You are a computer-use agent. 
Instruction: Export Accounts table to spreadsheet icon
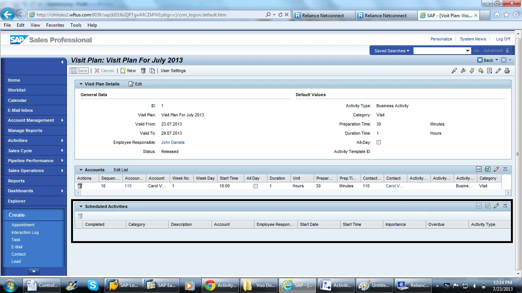tap(488, 169)
